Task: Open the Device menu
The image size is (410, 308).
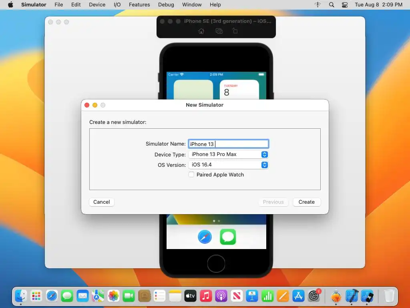Action: pos(97,5)
